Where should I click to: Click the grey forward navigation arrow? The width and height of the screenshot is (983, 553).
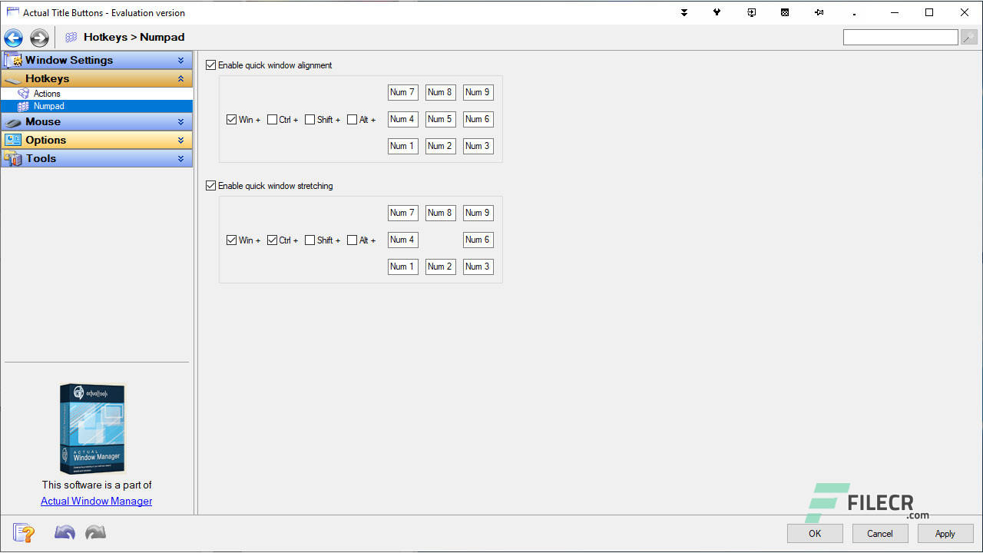39,38
